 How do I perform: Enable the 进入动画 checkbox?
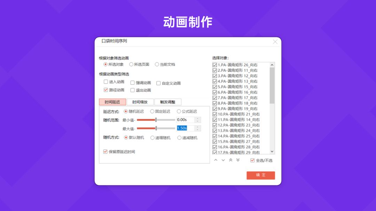[105, 82]
